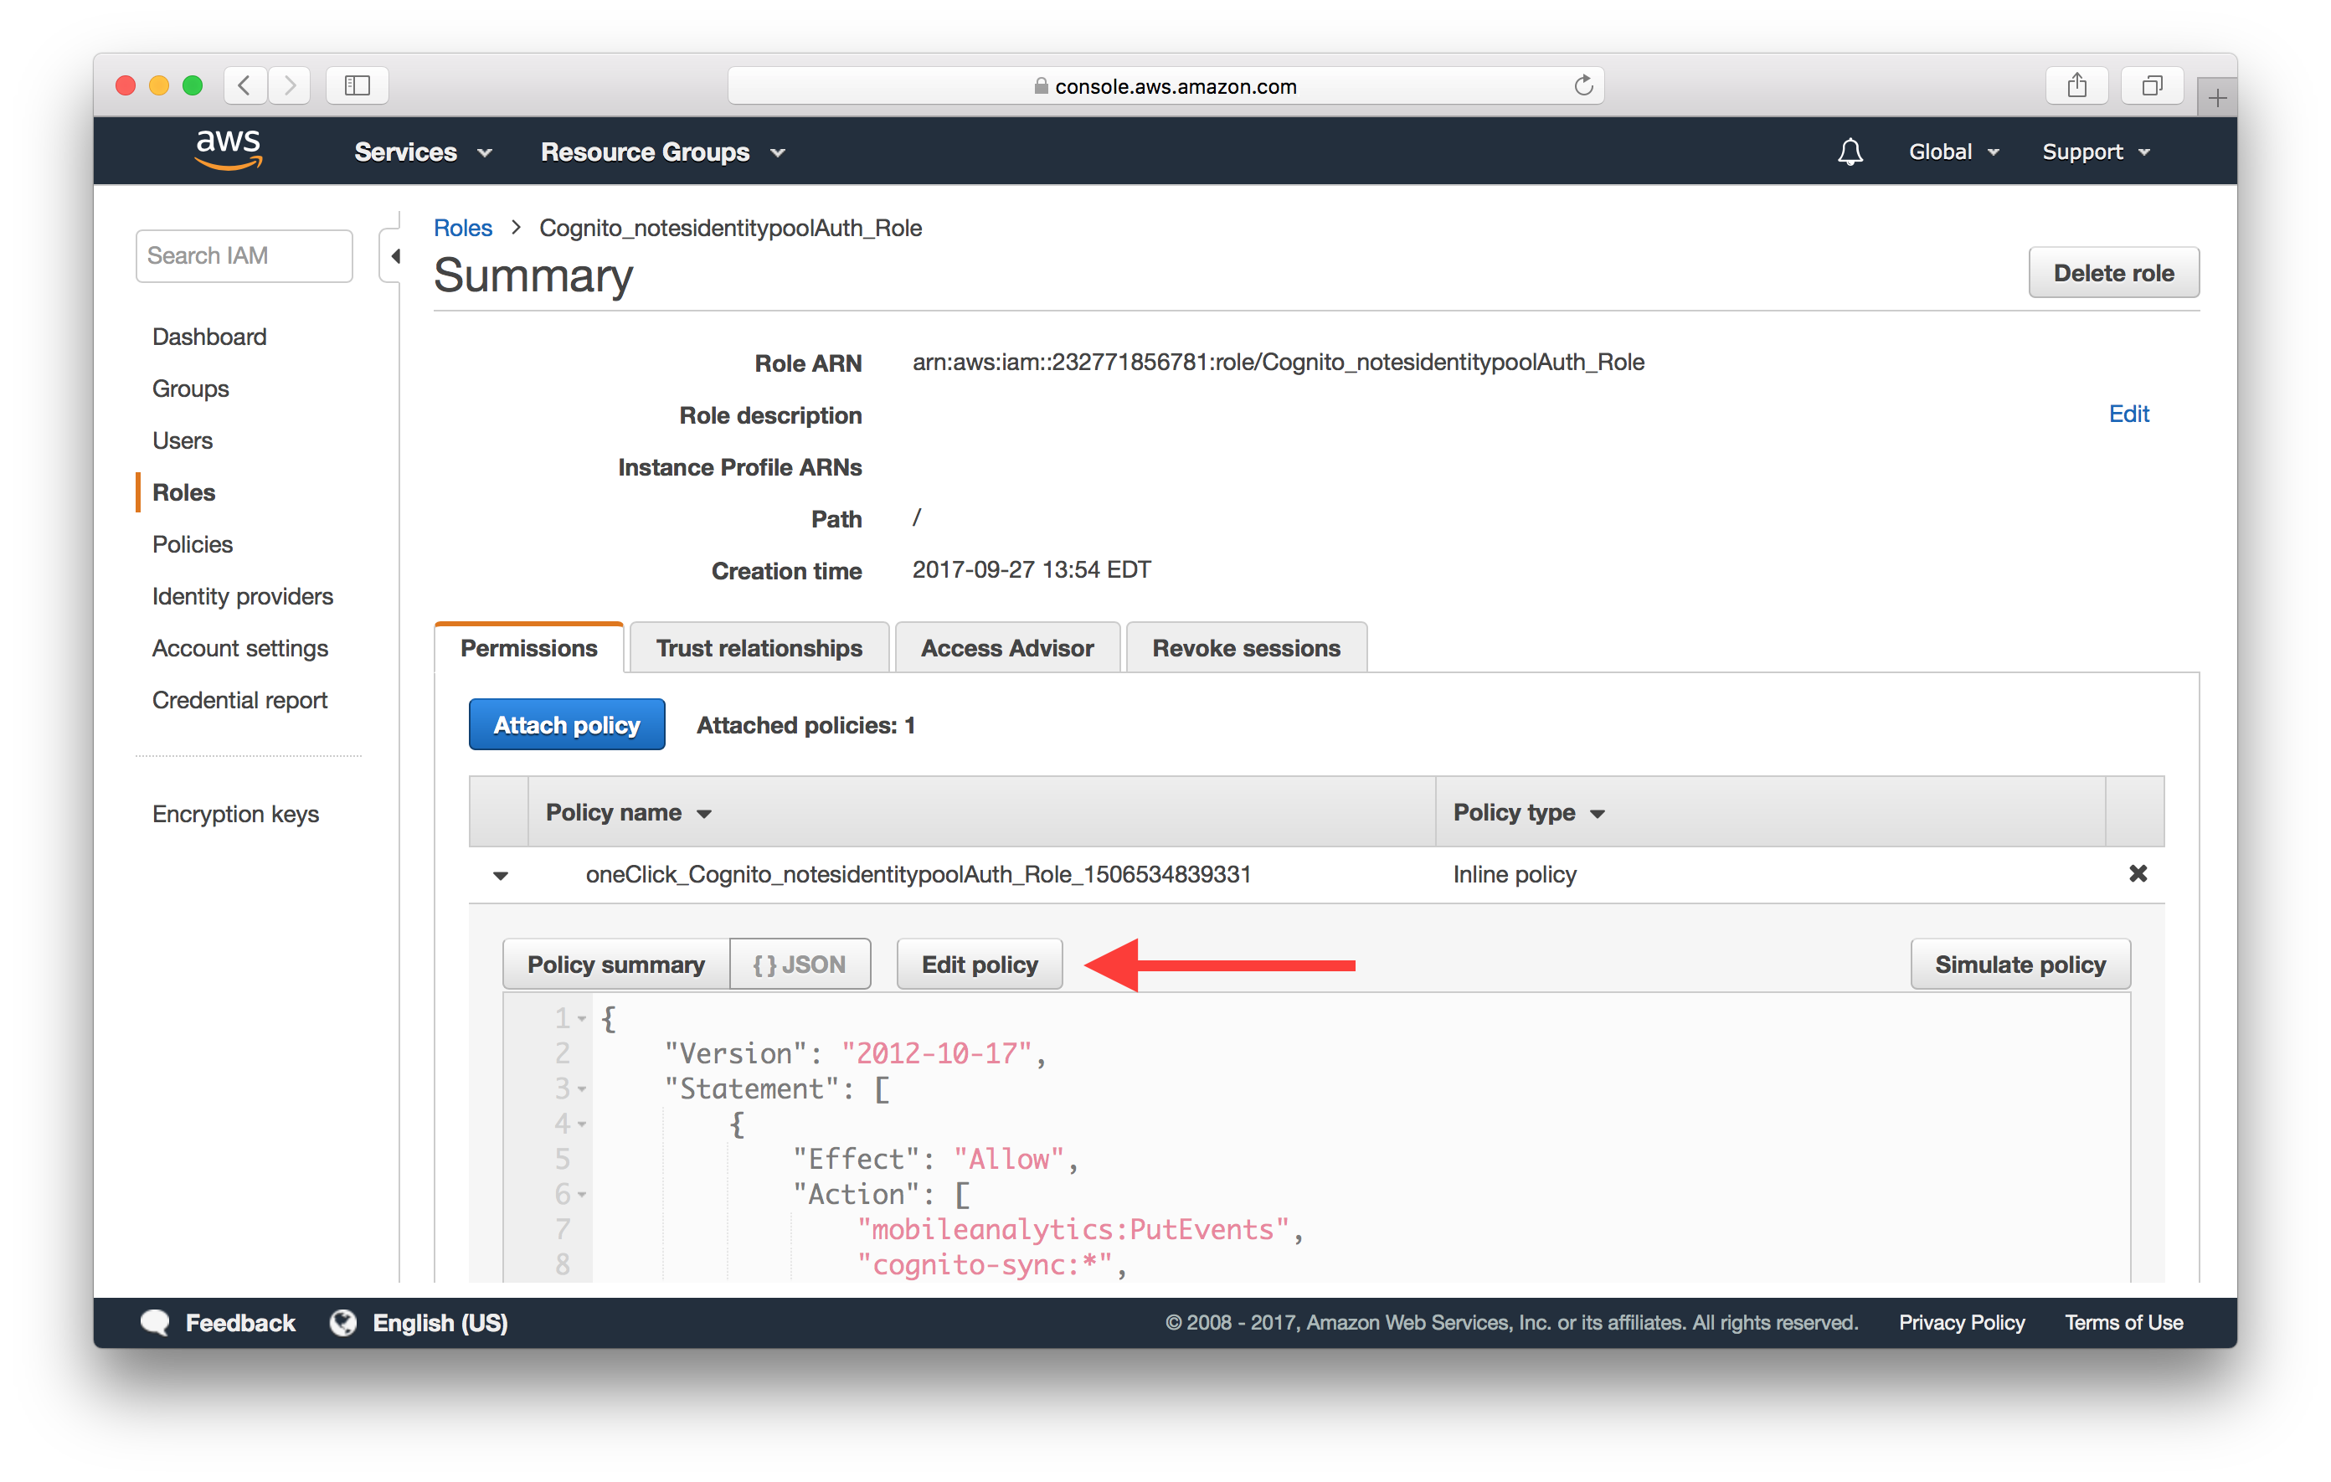Open the Privacy Policy link
Image resolution: width=2331 pixels, height=1482 pixels.
click(x=1961, y=1322)
